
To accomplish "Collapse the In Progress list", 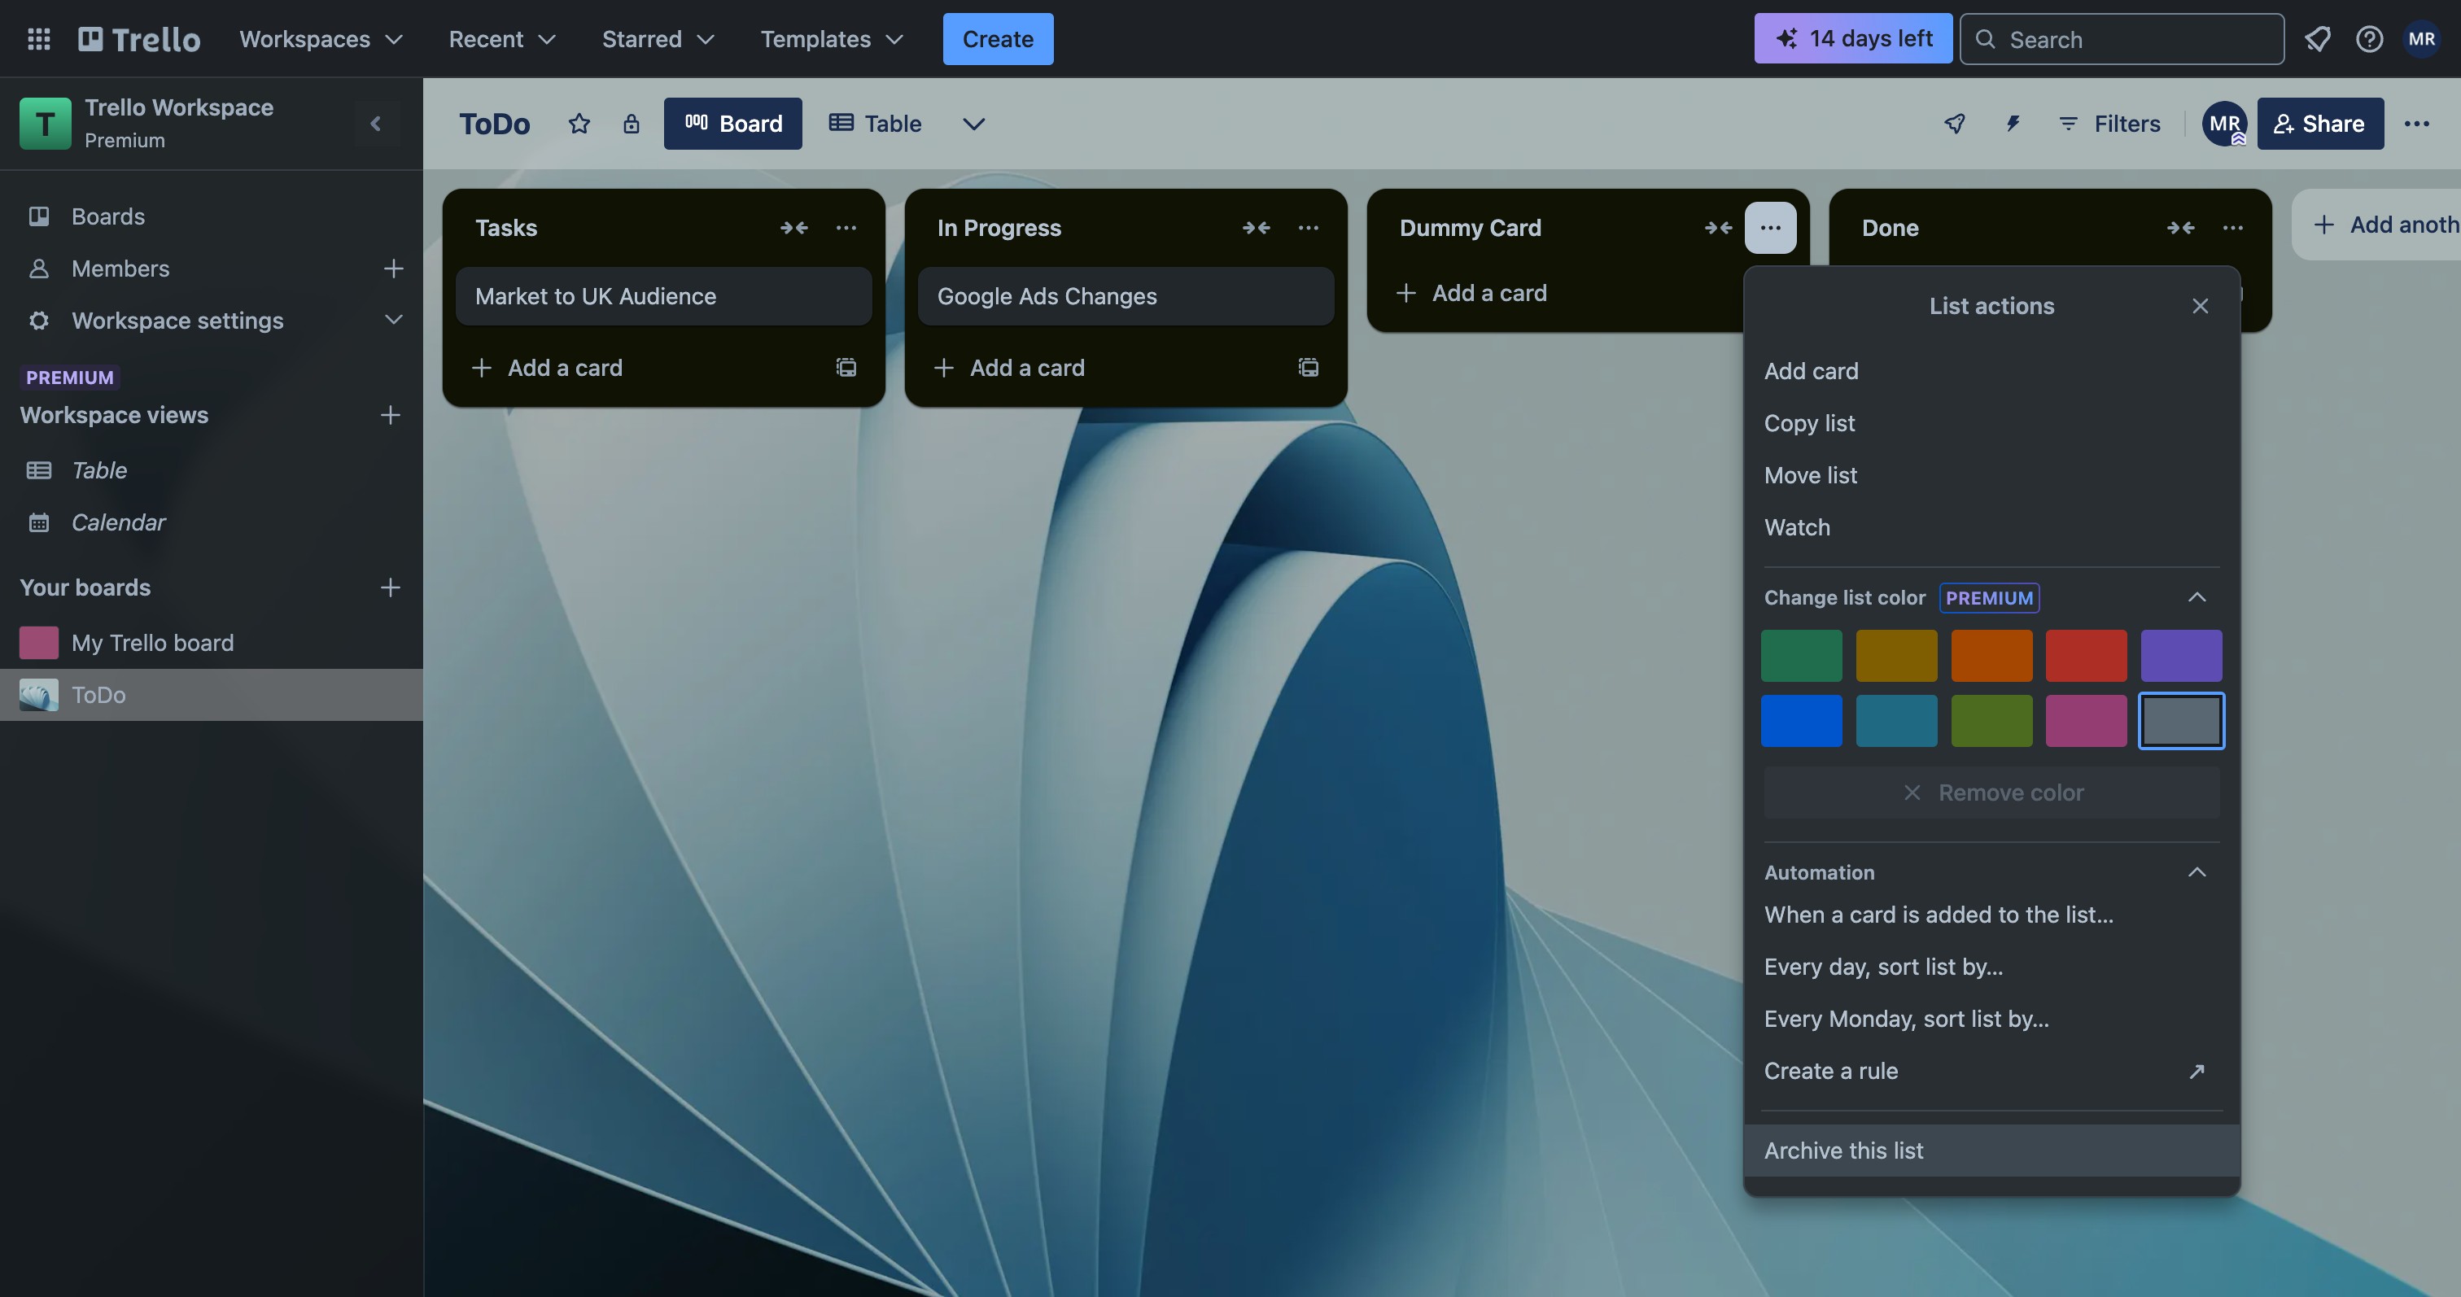I will pyautogui.click(x=1256, y=227).
